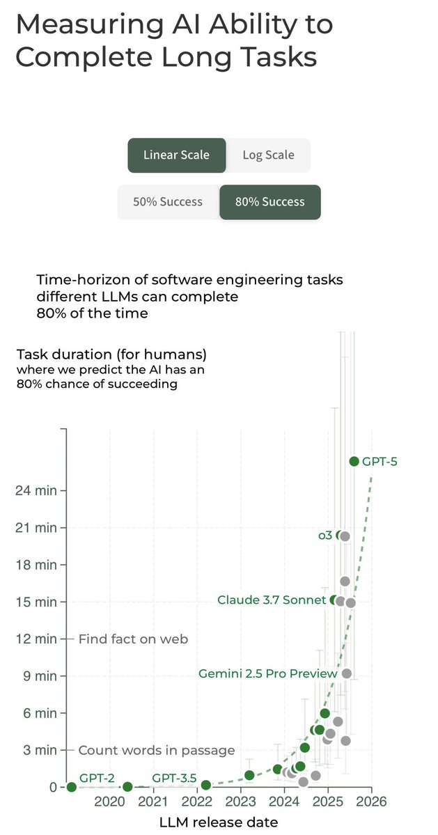
Task: Select the 80% Success option
Action: click(270, 202)
